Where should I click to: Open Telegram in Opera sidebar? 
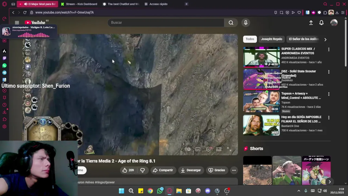pyautogui.click(x=4, y=73)
